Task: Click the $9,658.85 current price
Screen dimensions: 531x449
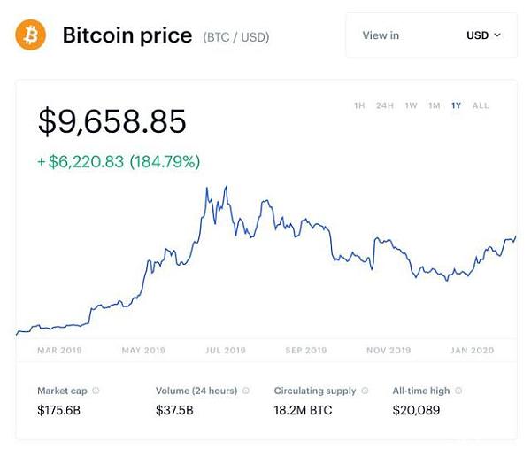Action: (x=112, y=121)
